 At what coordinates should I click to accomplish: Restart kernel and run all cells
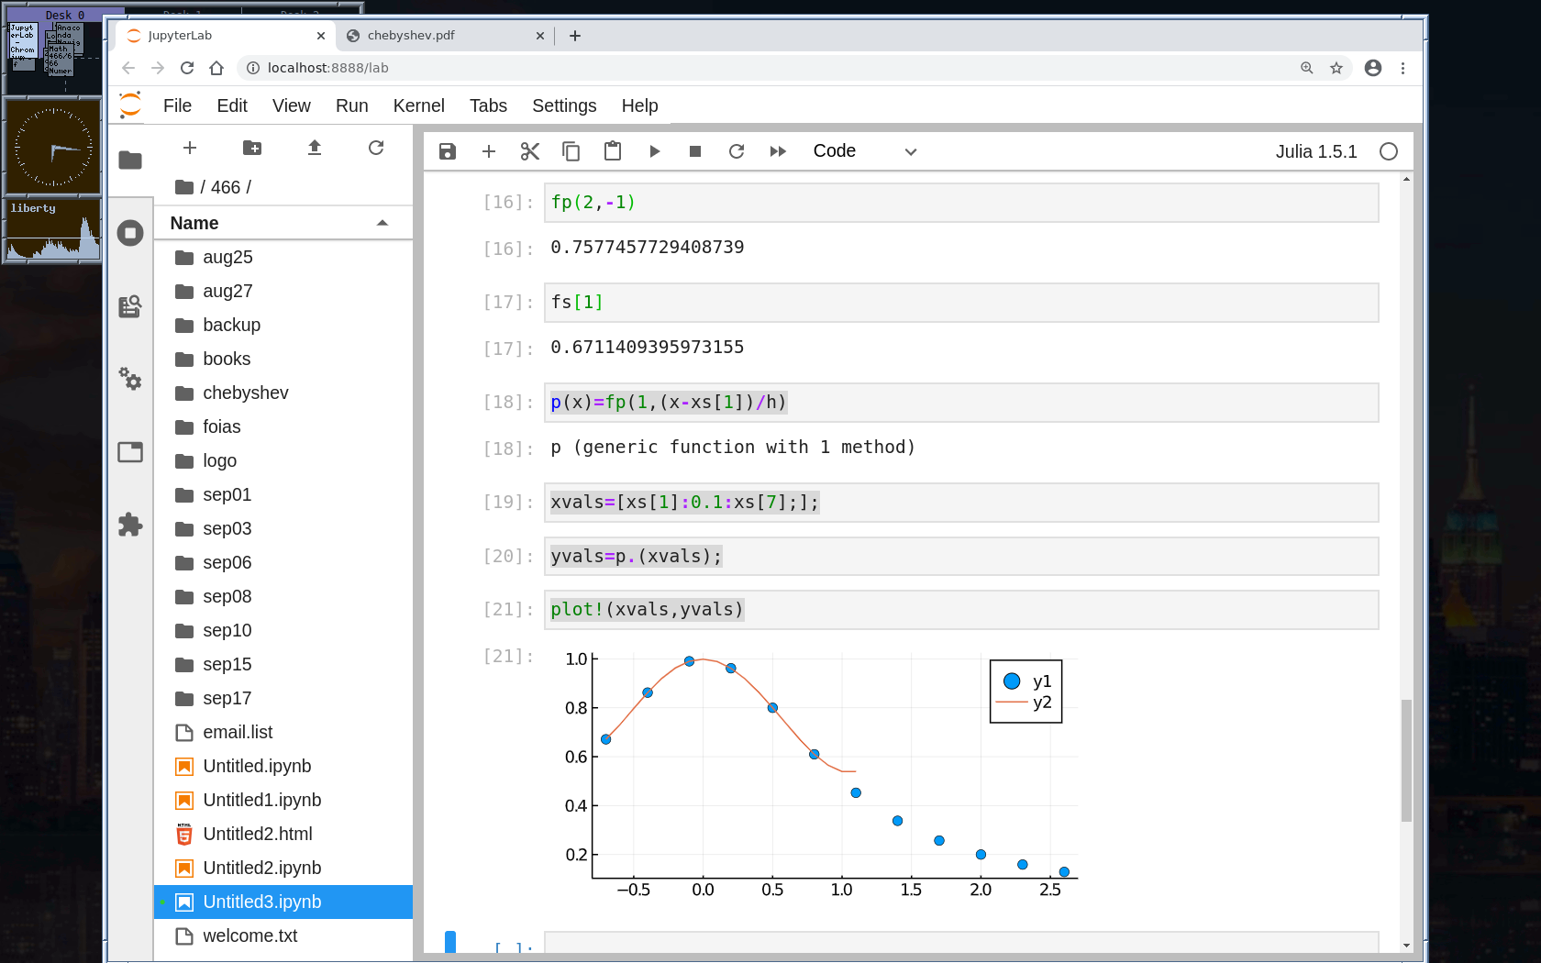pyautogui.click(x=778, y=151)
